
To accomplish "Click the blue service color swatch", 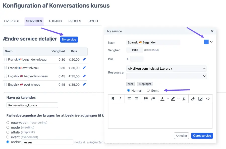I will click(206, 42).
